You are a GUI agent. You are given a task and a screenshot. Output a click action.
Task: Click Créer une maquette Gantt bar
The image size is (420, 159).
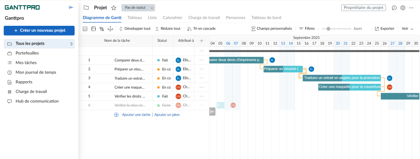click(x=349, y=87)
